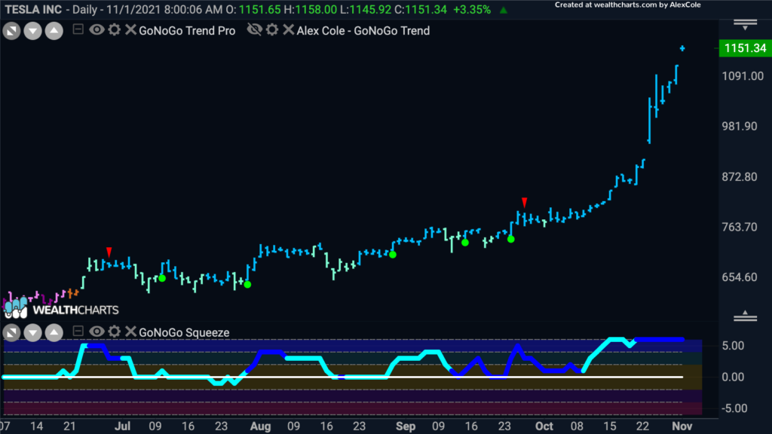
Task: Click the price scale bottom expand handle
Action: point(745,316)
